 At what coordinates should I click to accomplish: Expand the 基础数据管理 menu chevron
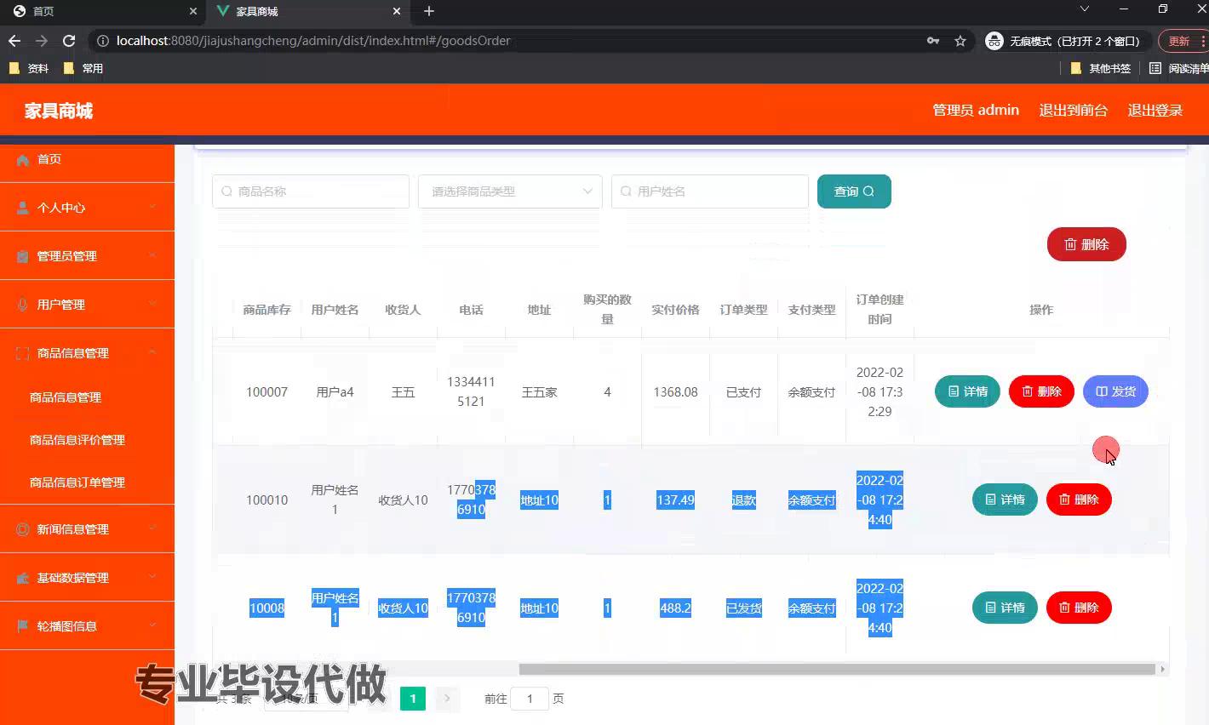[x=152, y=577]
